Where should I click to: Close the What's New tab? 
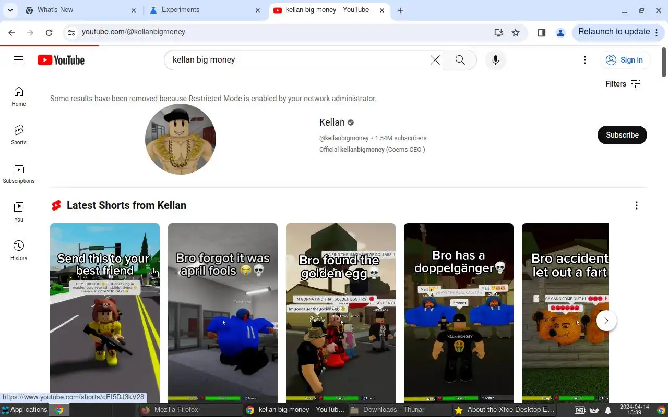pos(134,10)
